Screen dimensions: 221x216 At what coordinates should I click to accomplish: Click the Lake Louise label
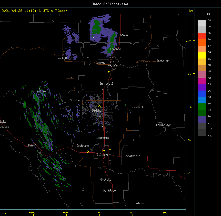4,124
